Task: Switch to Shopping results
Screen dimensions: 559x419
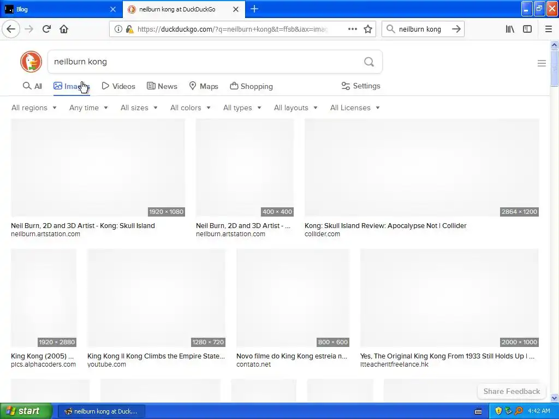Action: (x=251, y=86)
